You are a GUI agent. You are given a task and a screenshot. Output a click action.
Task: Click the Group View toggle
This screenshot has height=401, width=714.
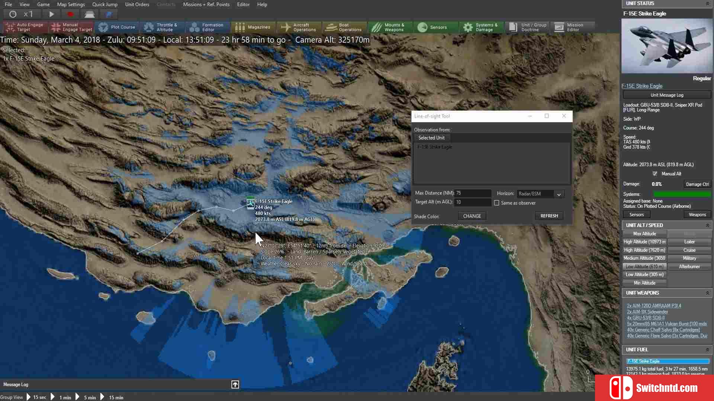click(12, 397)
